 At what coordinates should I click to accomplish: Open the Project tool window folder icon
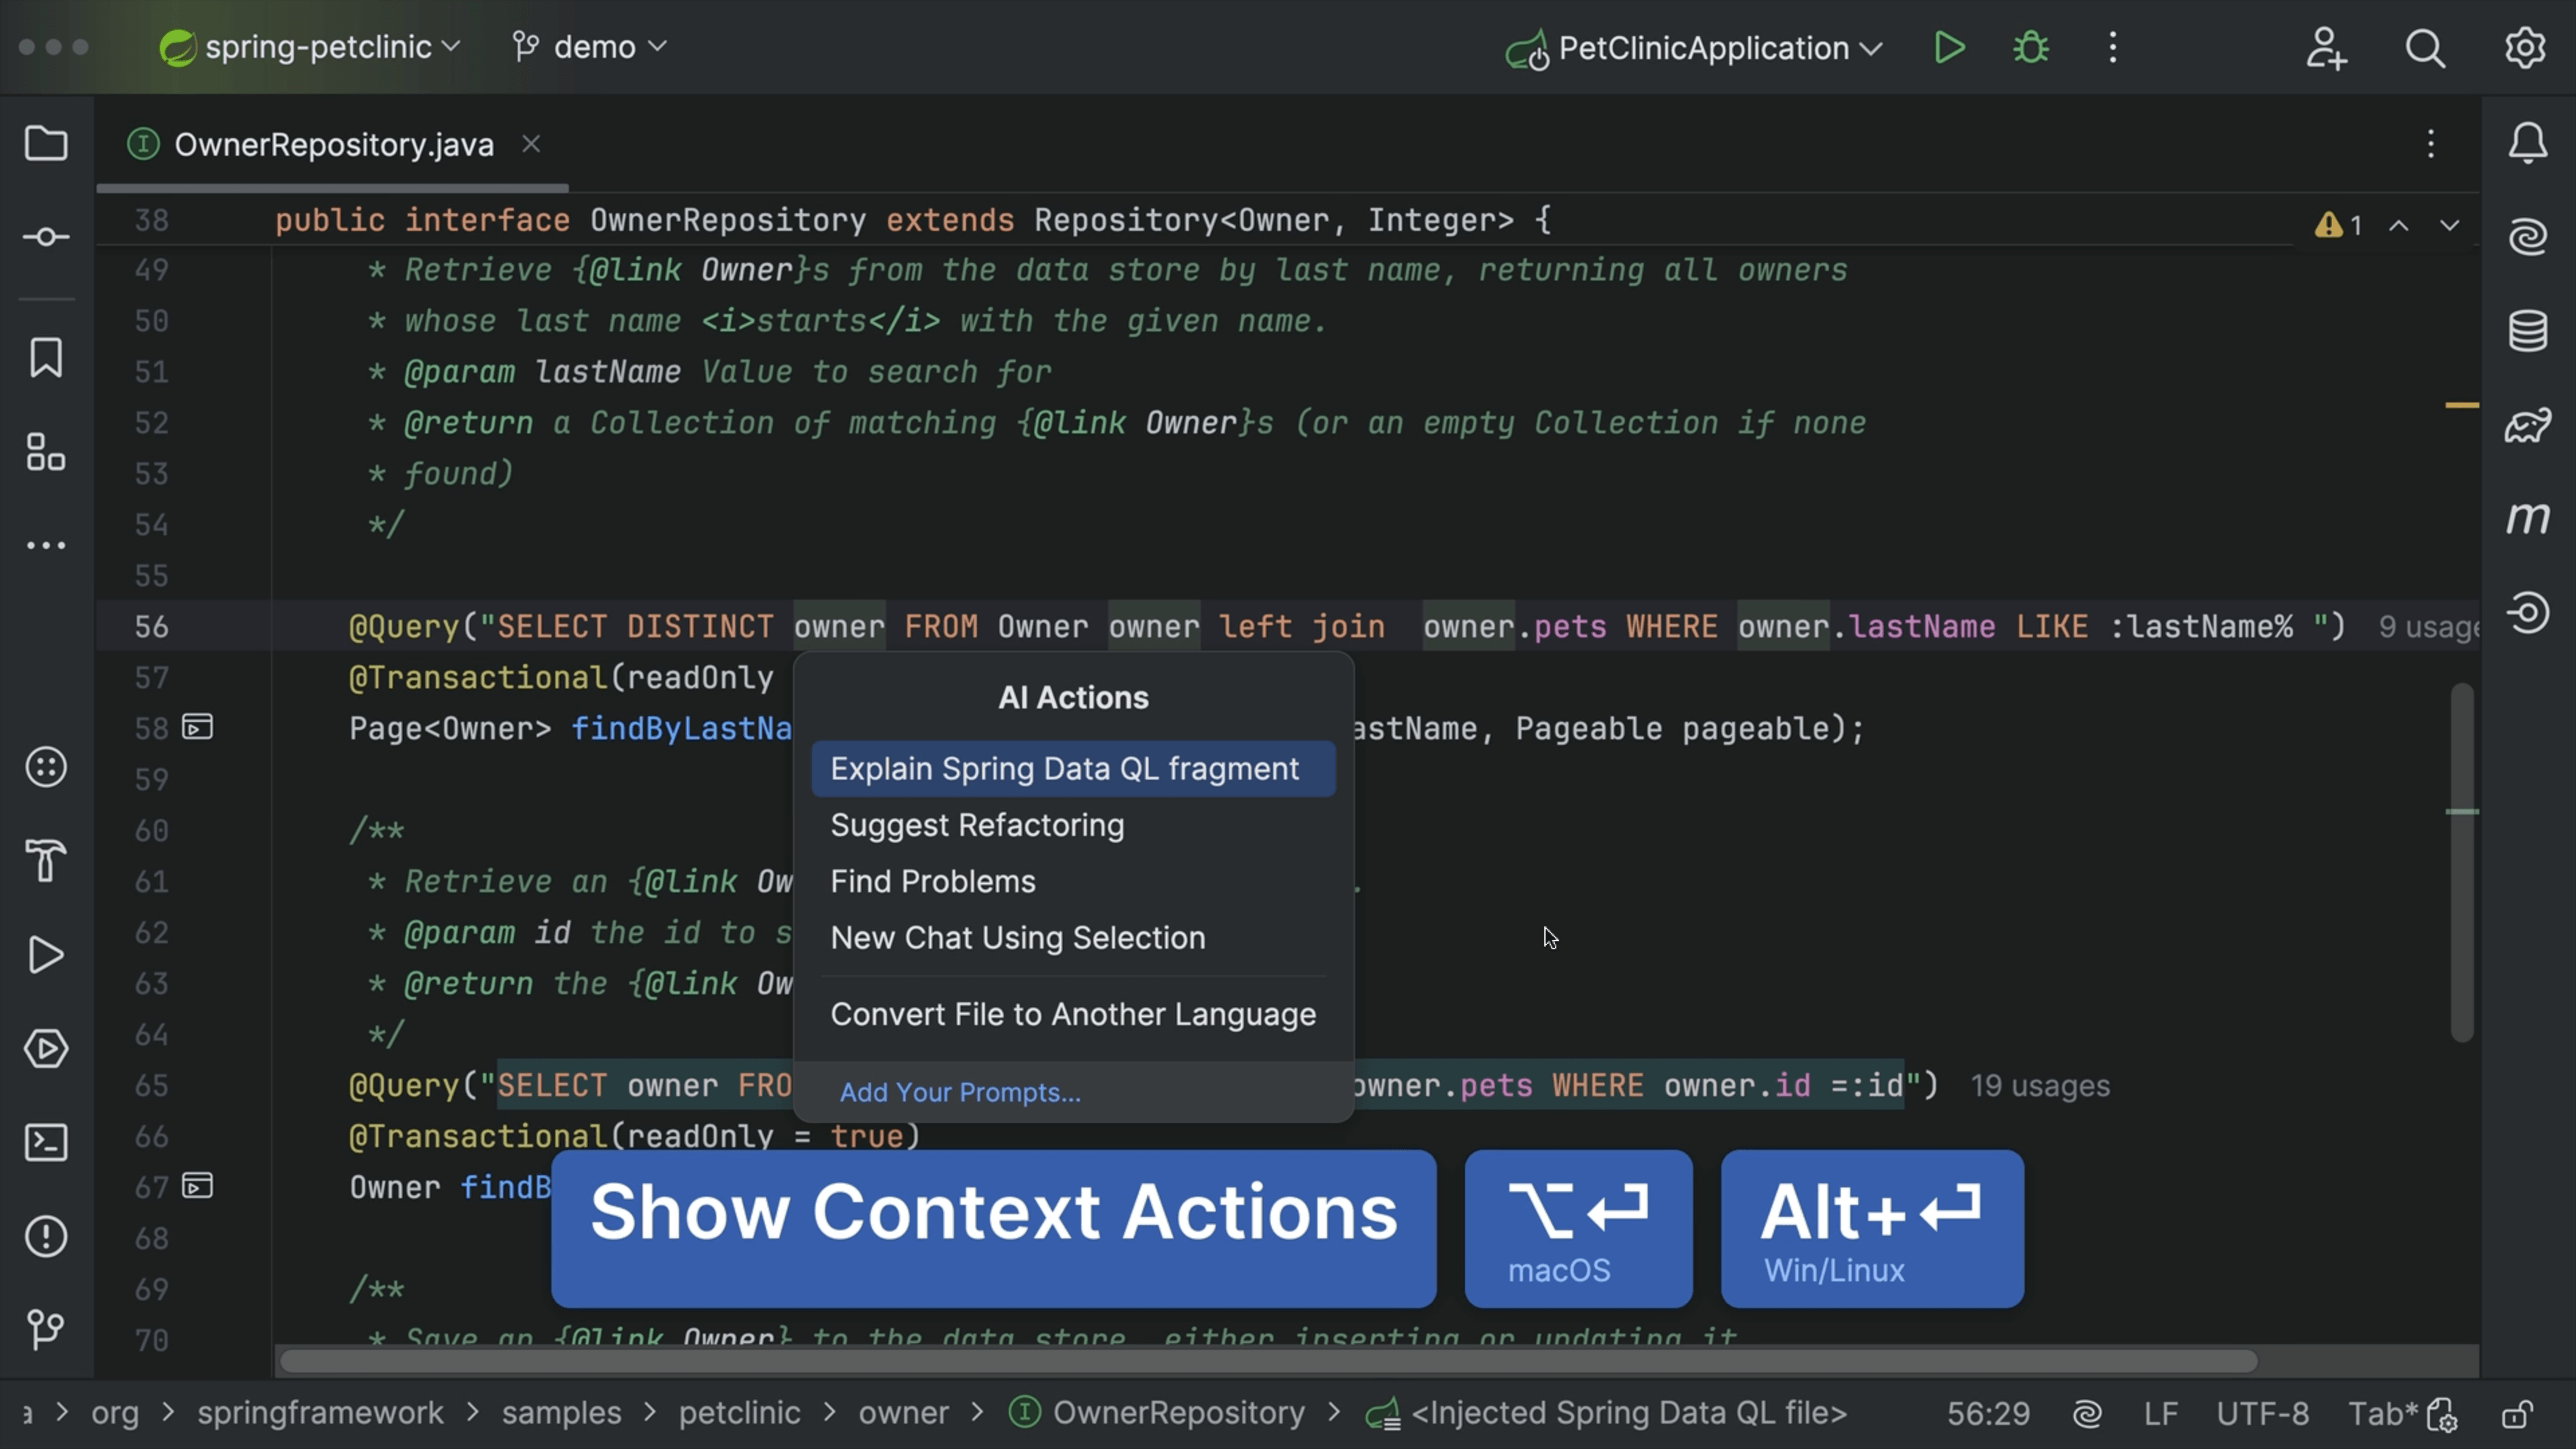tap(46, 144)
